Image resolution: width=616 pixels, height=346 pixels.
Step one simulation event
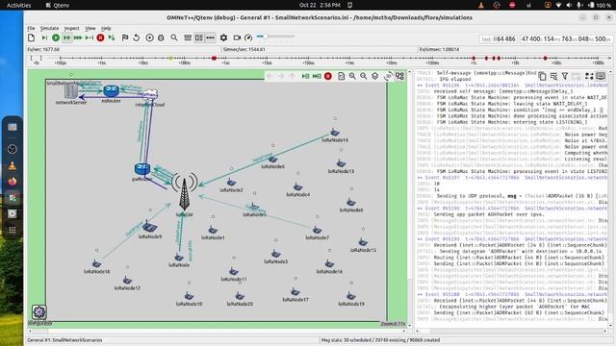(x=44, y=37)
